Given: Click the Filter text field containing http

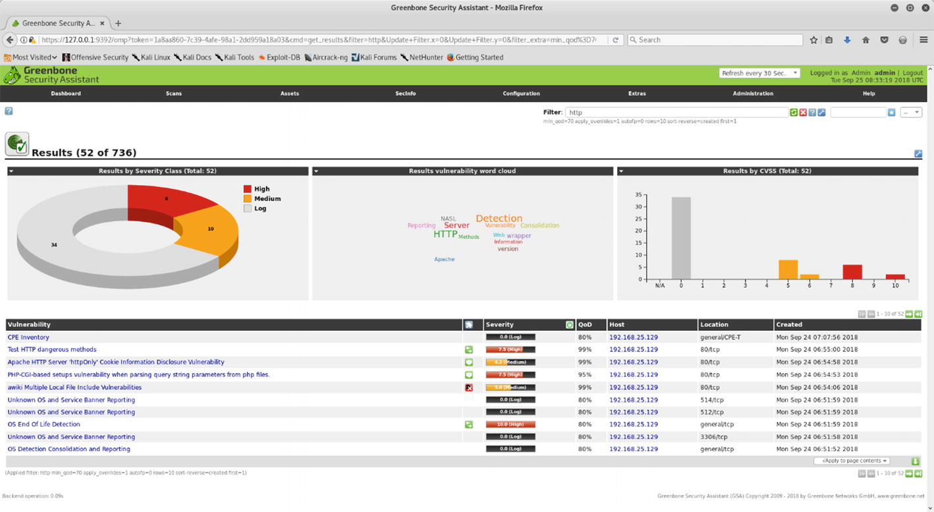Looking at the screenshot, I should (677, 113).
